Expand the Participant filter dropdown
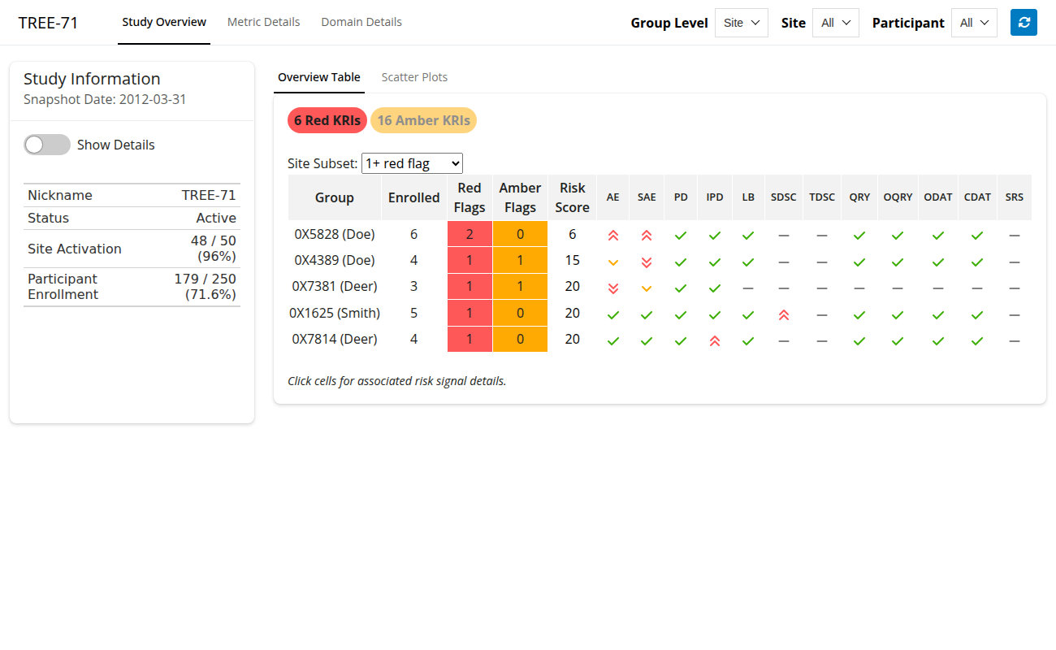The width and height of the screenshot is (1056, 650). [974, 23]
